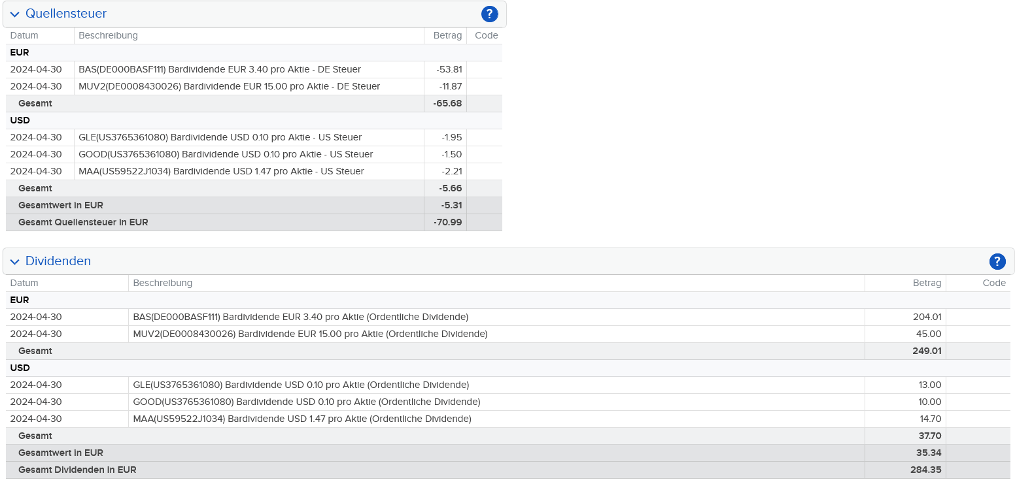The height and width of the screenshot is (482, 1015).
Task: Select Gesamt Dividenden in EUR label
Action: 77,470
